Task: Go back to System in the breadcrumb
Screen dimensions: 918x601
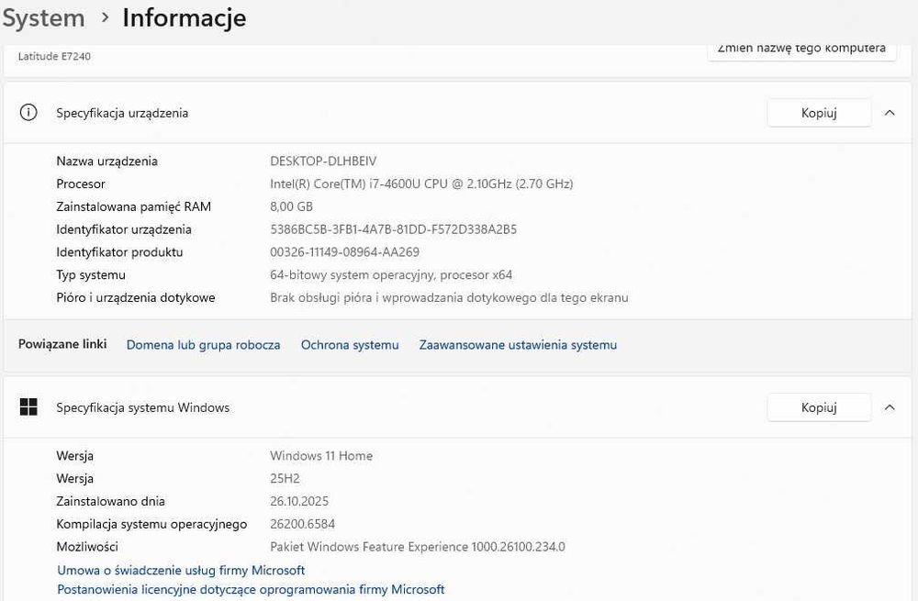Action: coord(43,17)
